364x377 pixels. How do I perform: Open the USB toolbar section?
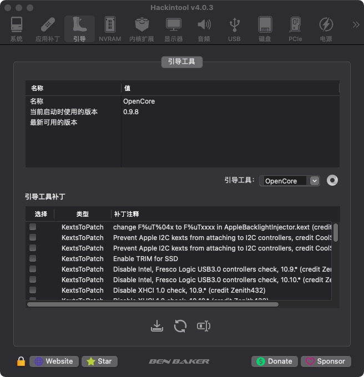(x=234, y=29)
